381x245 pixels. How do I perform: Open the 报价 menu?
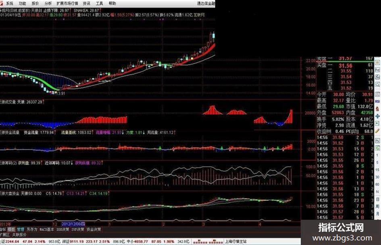(x=35, y=3)
